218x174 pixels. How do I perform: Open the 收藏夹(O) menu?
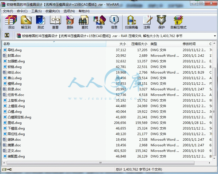(x=53, y=11)
